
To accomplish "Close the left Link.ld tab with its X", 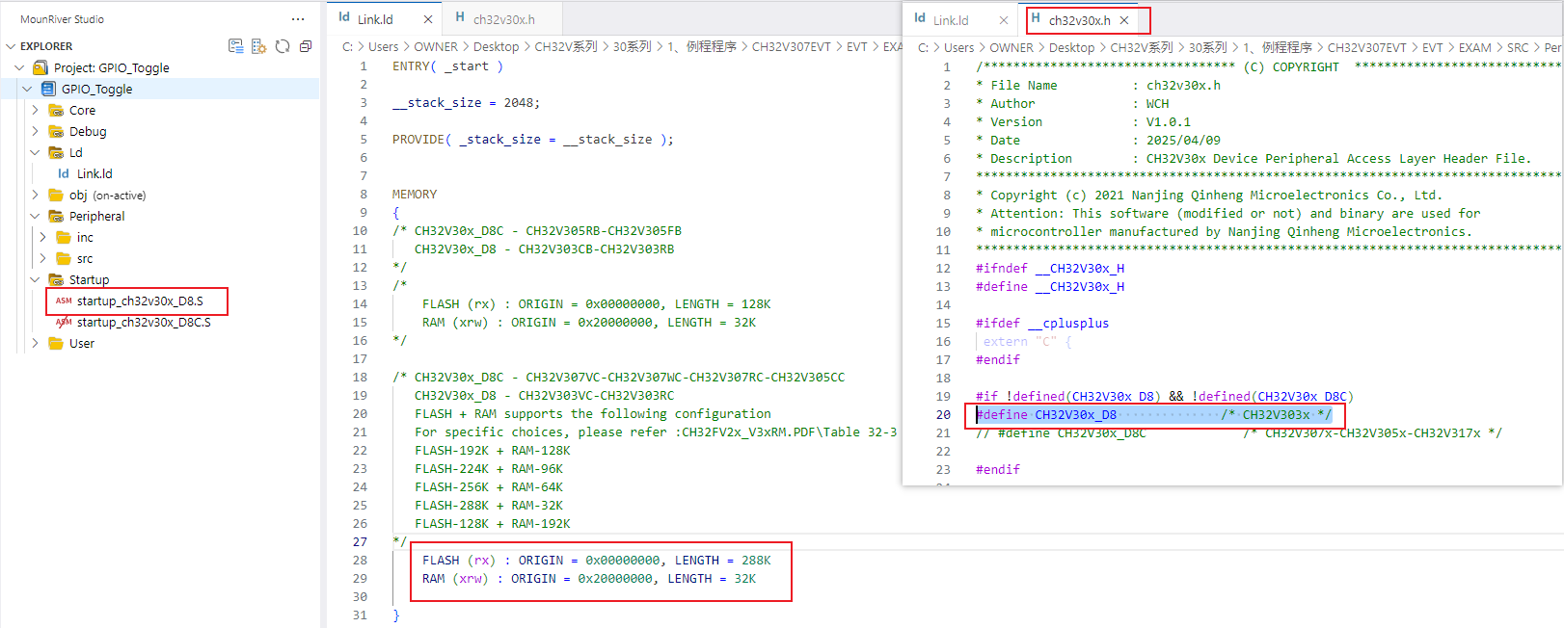I will [x=428, y=19].
